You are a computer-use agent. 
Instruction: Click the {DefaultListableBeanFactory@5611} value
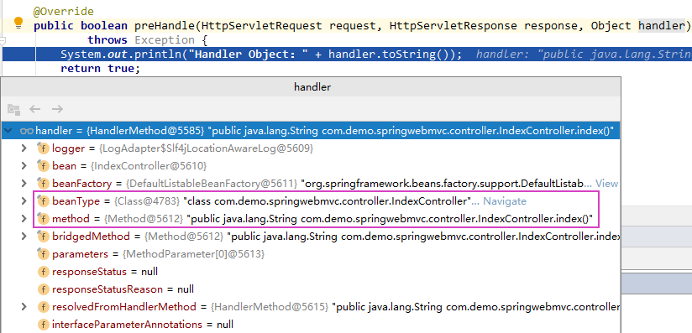tap(212, 184)
